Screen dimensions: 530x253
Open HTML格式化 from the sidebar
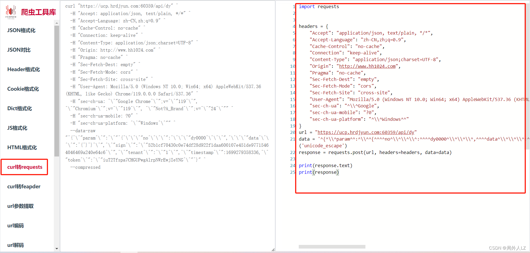(22, 148)
